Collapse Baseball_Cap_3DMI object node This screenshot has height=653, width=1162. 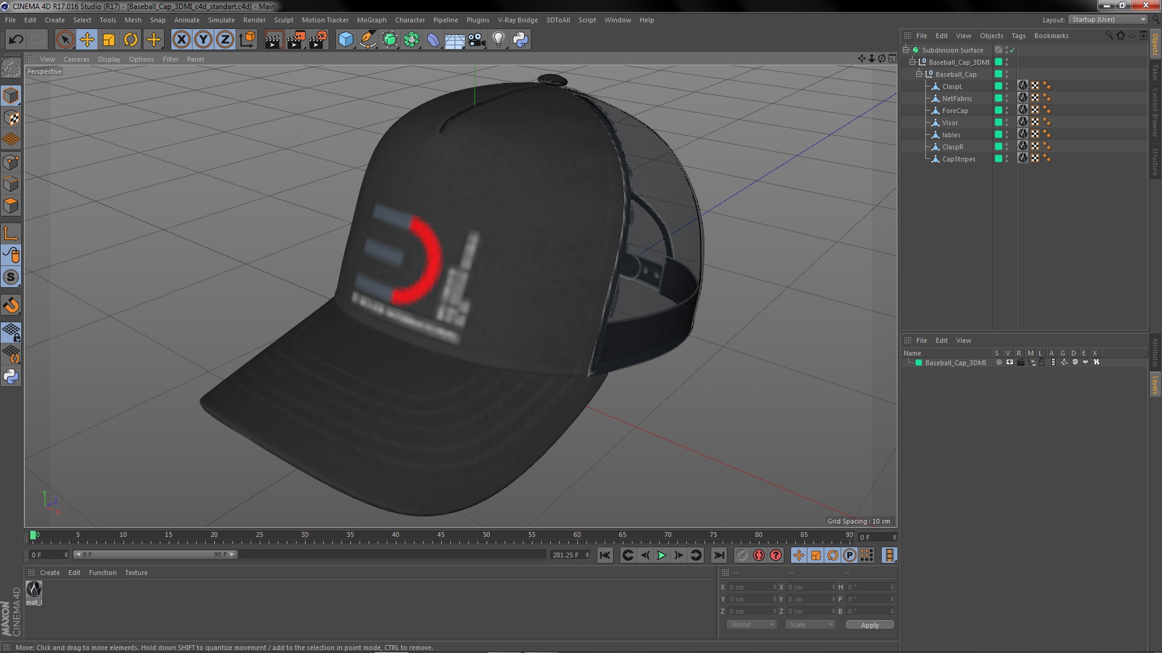[913, 62]
